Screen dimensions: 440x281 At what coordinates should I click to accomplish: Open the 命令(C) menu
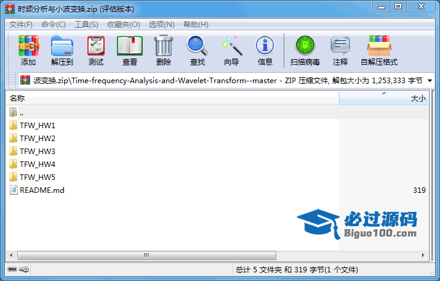54,25
